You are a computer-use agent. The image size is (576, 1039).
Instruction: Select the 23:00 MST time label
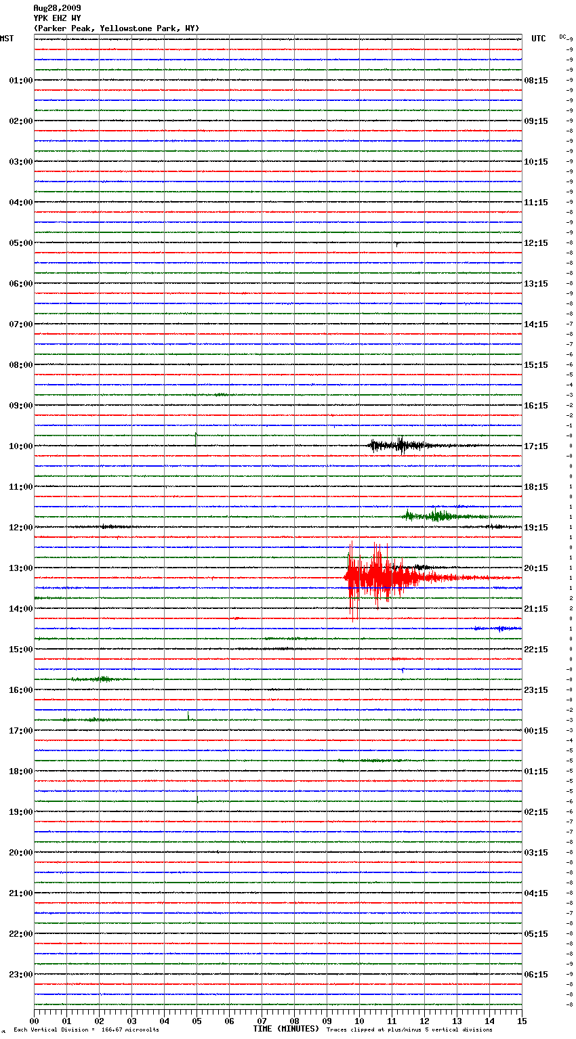[x=21, y=975]
